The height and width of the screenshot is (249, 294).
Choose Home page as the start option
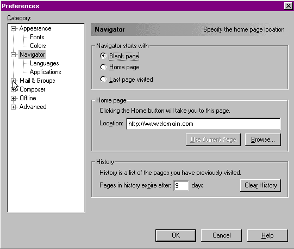pos(103,67)
